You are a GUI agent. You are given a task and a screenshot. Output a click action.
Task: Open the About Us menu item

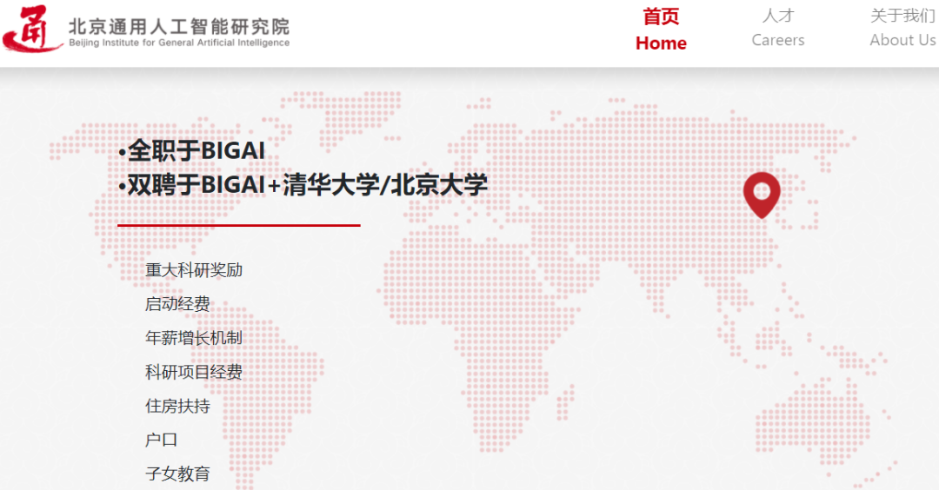[x=902, y=29]
